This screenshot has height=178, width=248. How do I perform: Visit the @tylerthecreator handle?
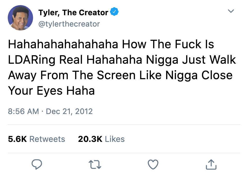(x=69, y=24)
